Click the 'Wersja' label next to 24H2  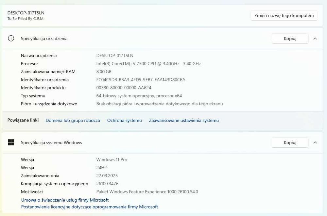(27, 168)
